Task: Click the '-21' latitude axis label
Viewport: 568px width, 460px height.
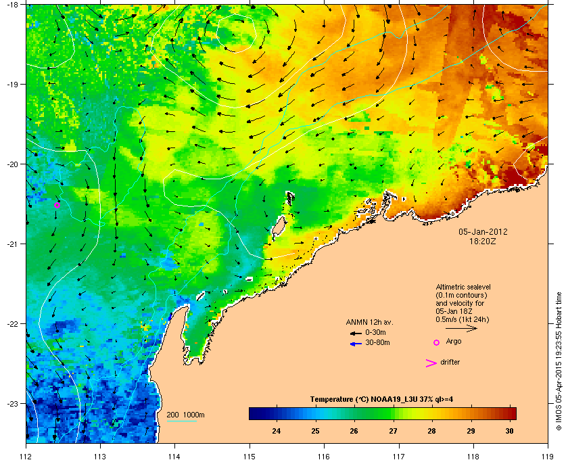Action: point(12,244)
